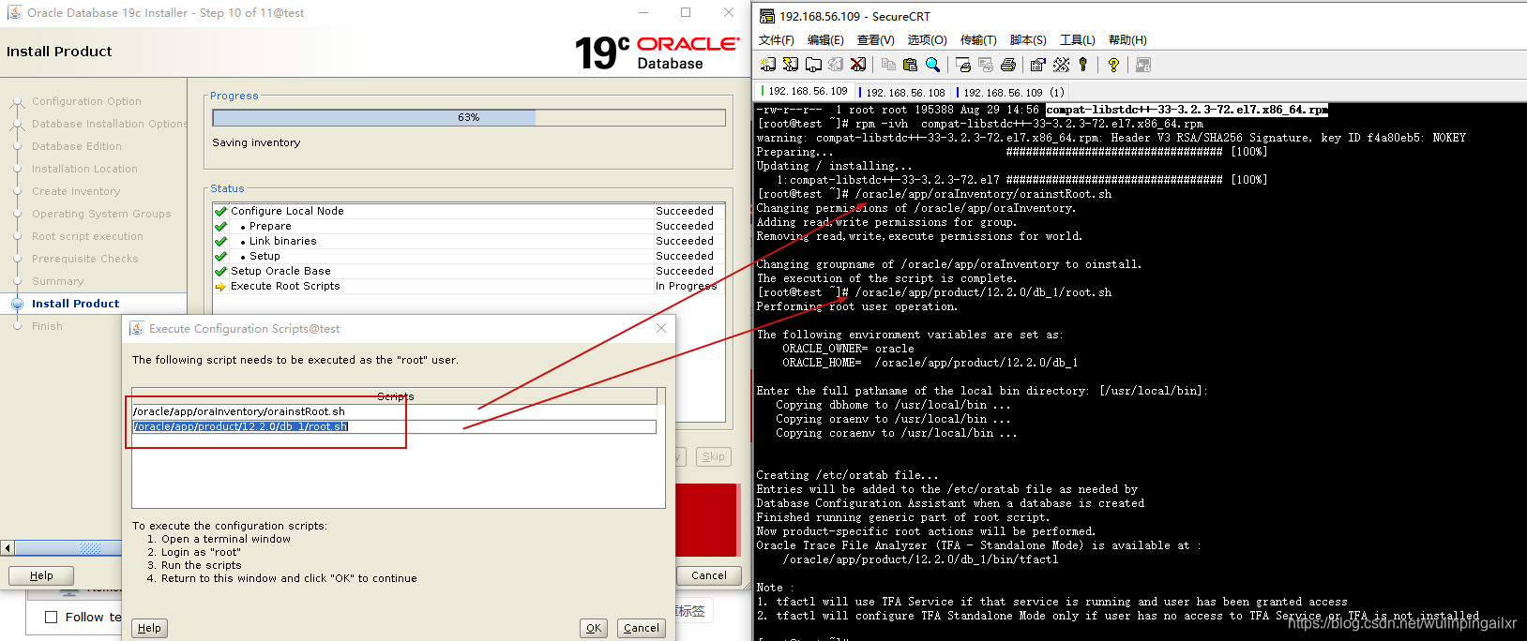Select the Root script execution step
The image size is (1527, 641).
pos(87,236)
